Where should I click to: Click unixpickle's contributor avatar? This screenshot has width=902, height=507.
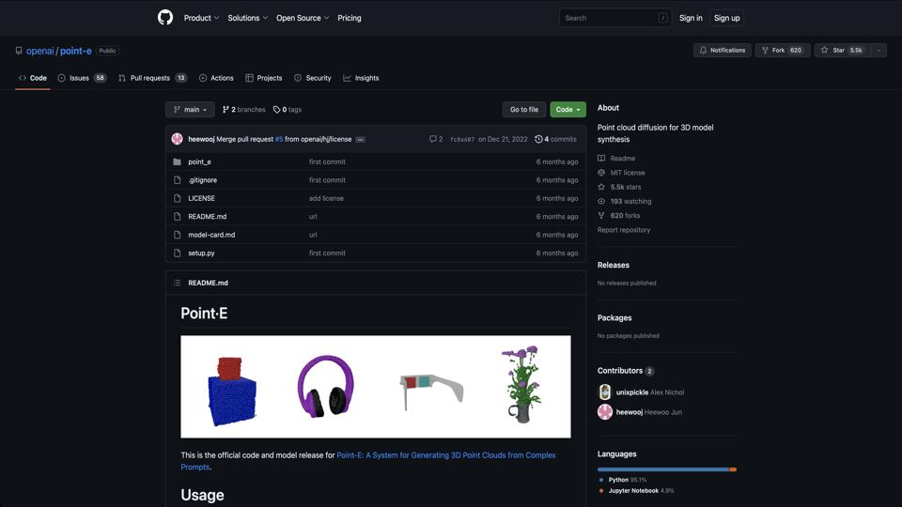pyautogui.click(x=605, y=392)
